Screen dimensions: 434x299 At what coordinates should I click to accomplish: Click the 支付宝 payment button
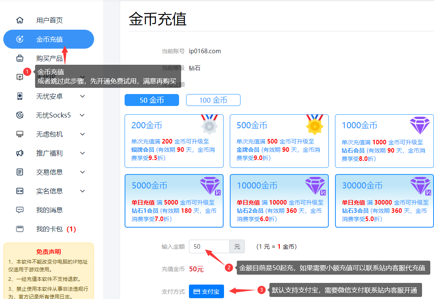pyautogui.click(x=206, y=291)
